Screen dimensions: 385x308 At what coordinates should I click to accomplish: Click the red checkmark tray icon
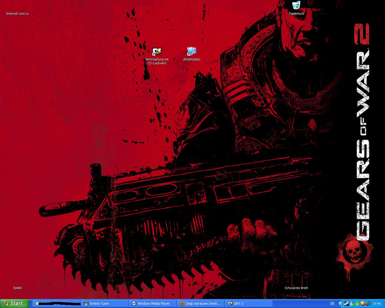(368, 303)
